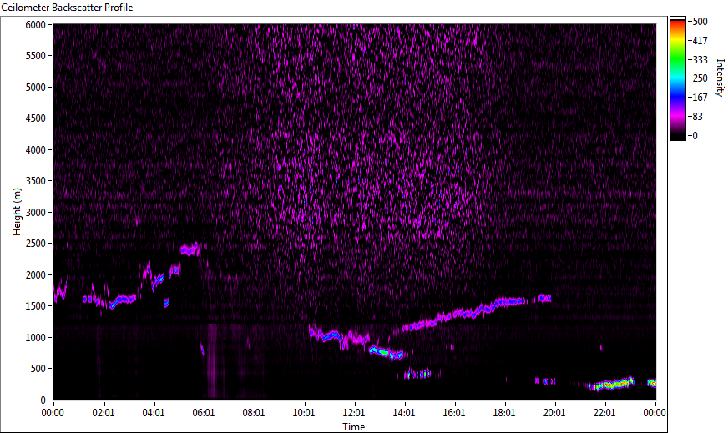728x433 pixels.
Task: Click the 5000 height axis value
Action: pos(35,88)
